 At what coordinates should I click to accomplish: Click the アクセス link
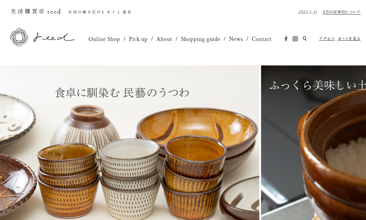tap(327, 39)
